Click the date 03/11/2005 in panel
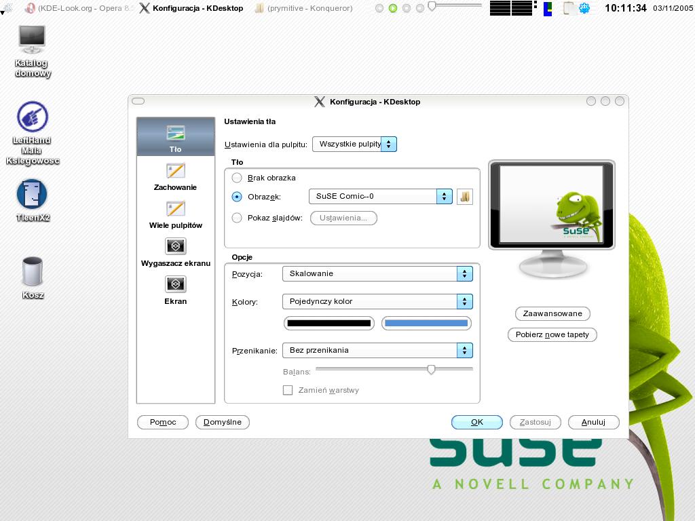This screenshot has width=695, height=521. [x=673, y=8]
